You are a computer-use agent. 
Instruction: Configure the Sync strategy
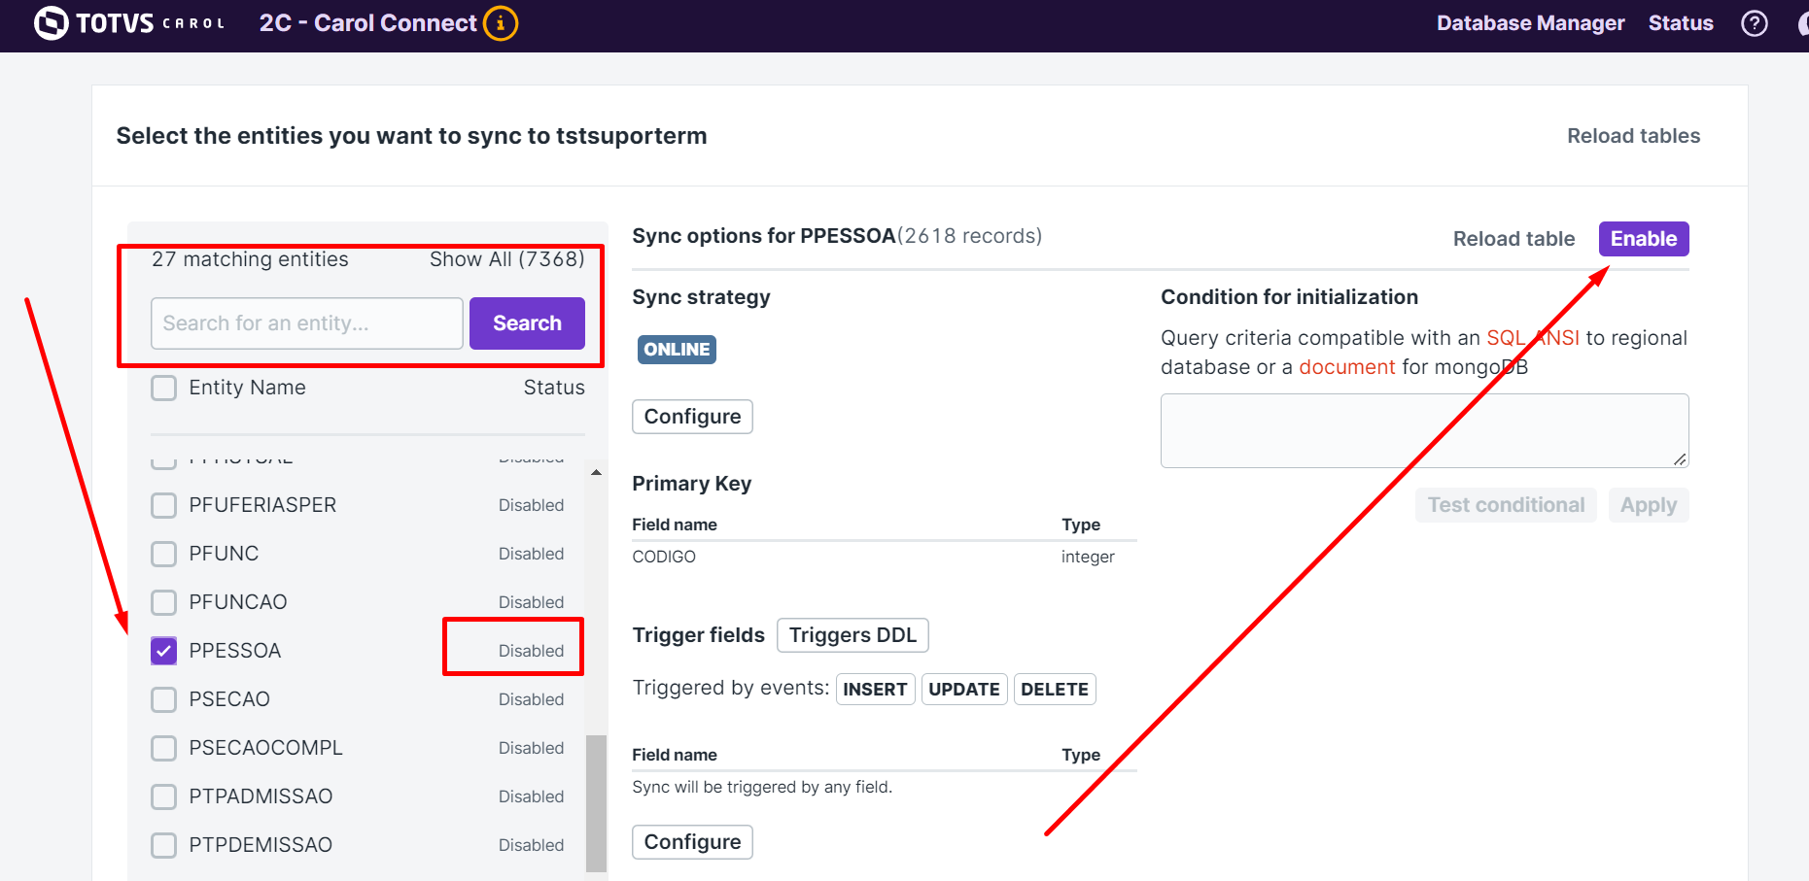coord(692,416)
